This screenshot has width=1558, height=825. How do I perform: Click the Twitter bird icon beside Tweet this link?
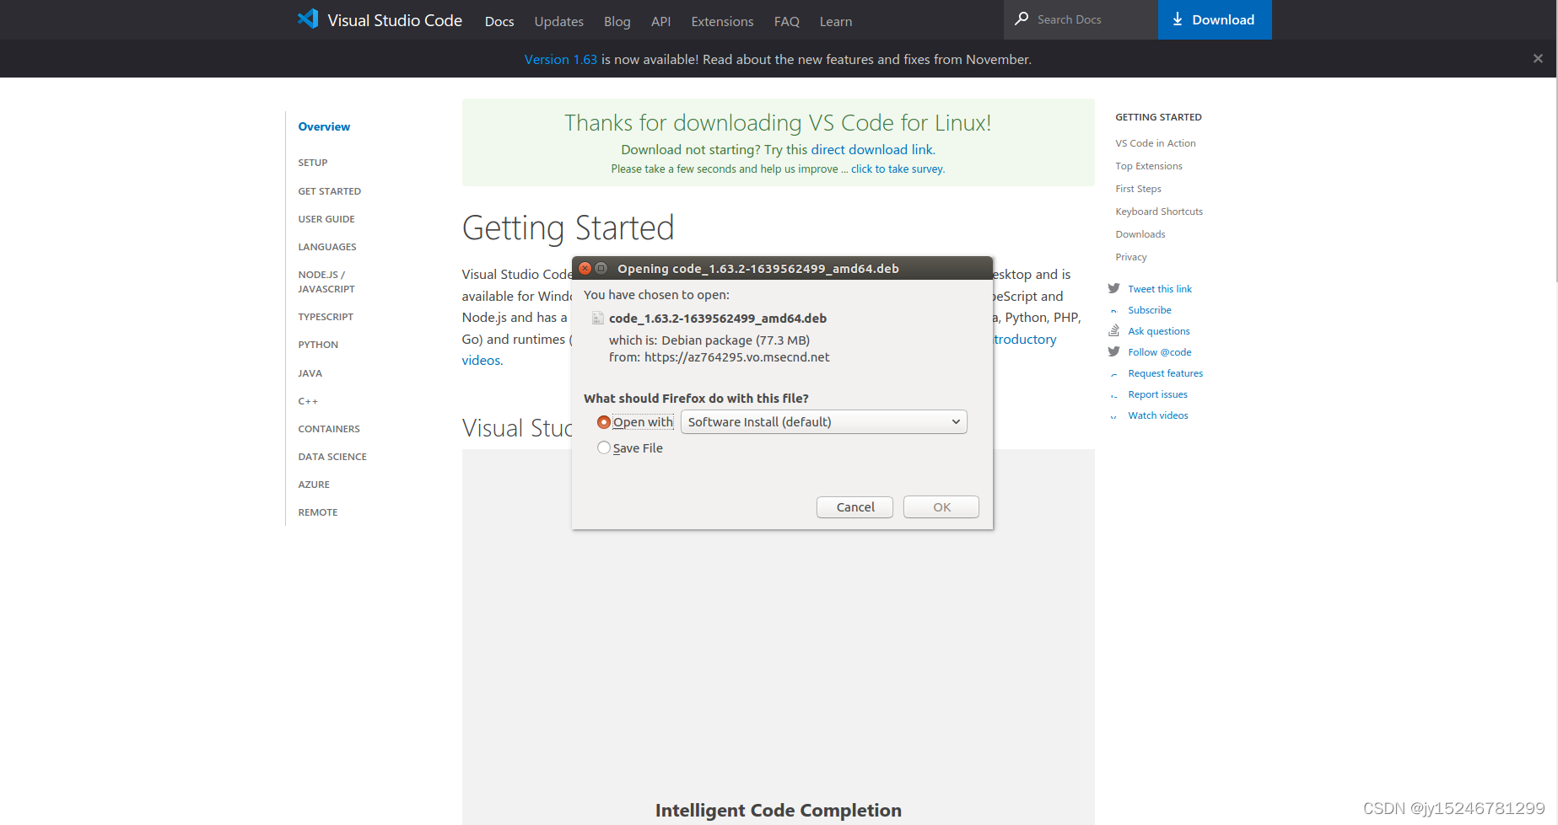1113,288
